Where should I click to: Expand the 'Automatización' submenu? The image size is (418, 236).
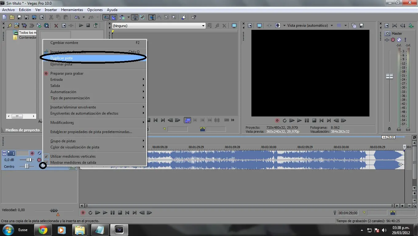pyautogui.click(x=94, y=92)
